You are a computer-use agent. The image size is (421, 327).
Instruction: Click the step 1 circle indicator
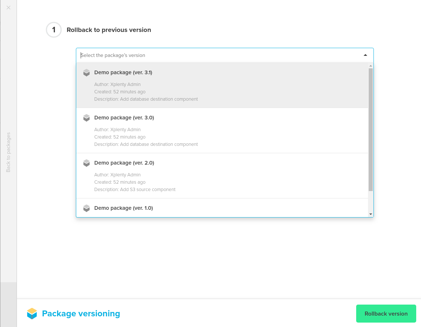(53, 30)
